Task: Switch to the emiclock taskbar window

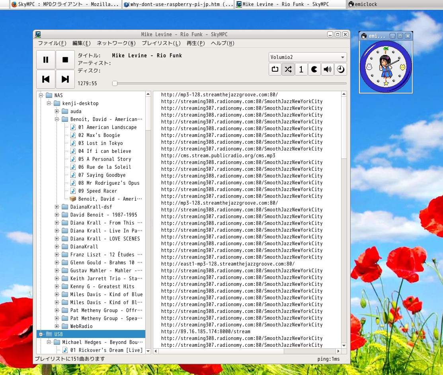Action: click(x=362, y=4)
